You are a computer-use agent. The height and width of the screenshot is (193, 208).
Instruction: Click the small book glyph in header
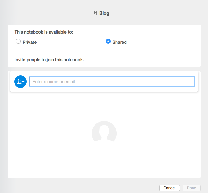(95, 13)
